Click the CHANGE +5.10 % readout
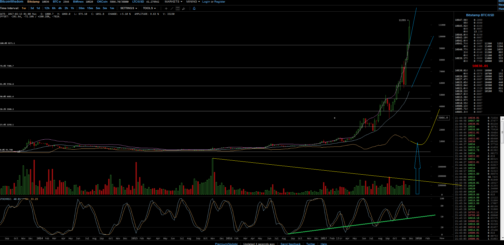This screenshot has width=504, height=245. click(119, 14)
